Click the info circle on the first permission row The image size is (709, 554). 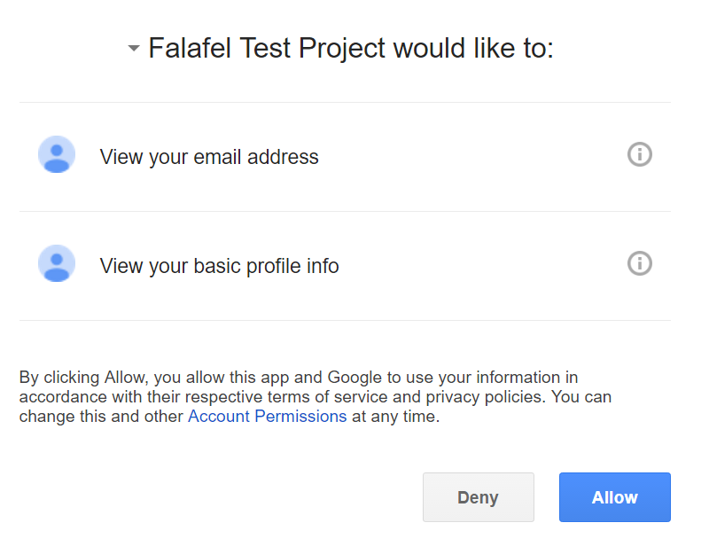click(x=639, y=154)
